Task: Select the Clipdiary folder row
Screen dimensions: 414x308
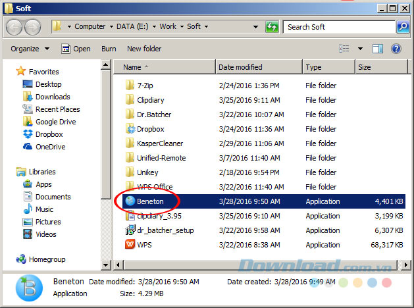Action: tap(263, 100)
